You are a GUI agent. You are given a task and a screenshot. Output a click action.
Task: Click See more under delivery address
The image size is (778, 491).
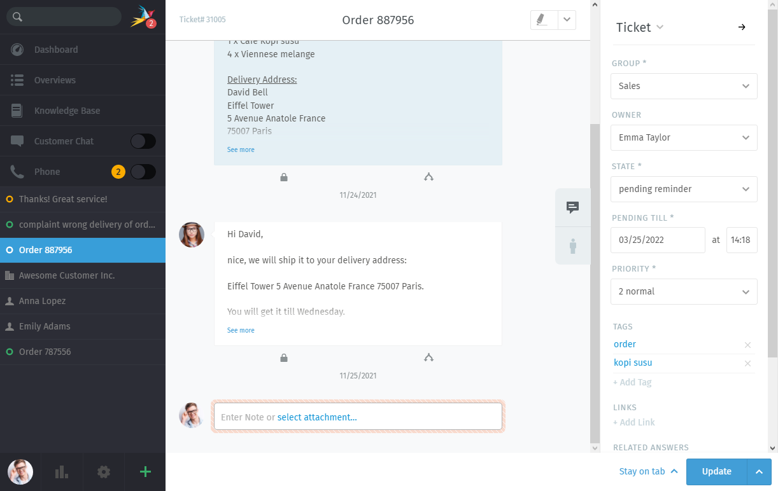241,149
